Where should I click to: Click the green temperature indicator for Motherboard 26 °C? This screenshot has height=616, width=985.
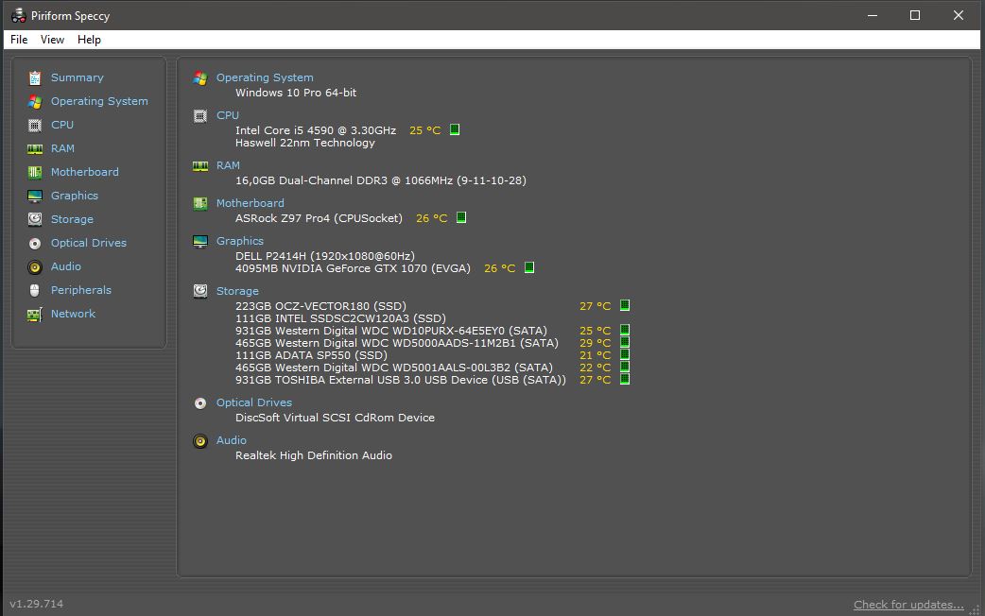click(461, 217)
